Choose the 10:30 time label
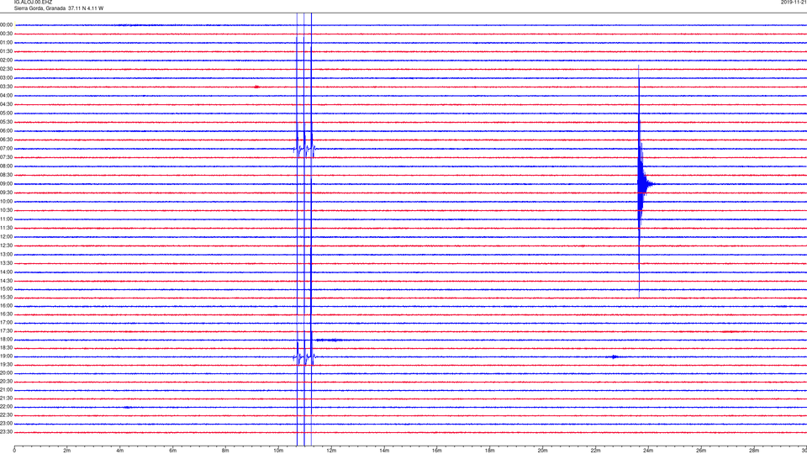The height and width of the screenshot is (454, 807). [7, 210]
